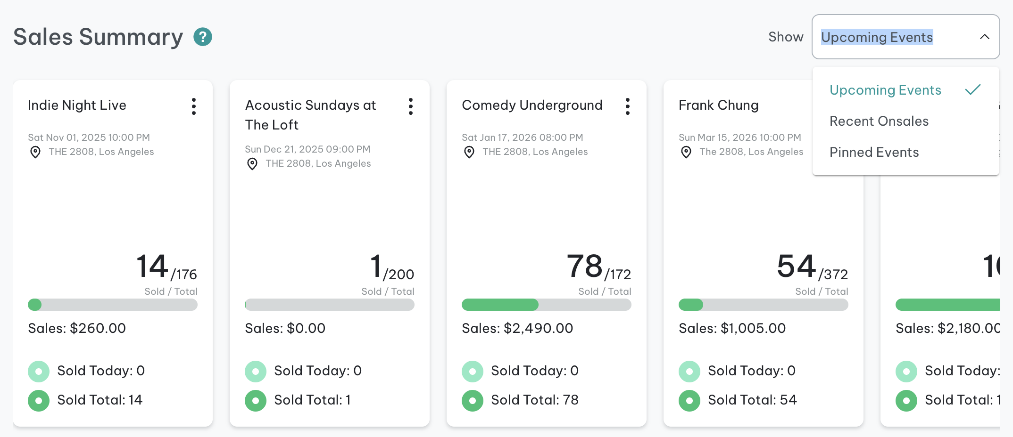Click the checkmark beside Upcoming Events option
The width and height of the screenshot is (1013, 437).
click(973, 89)
